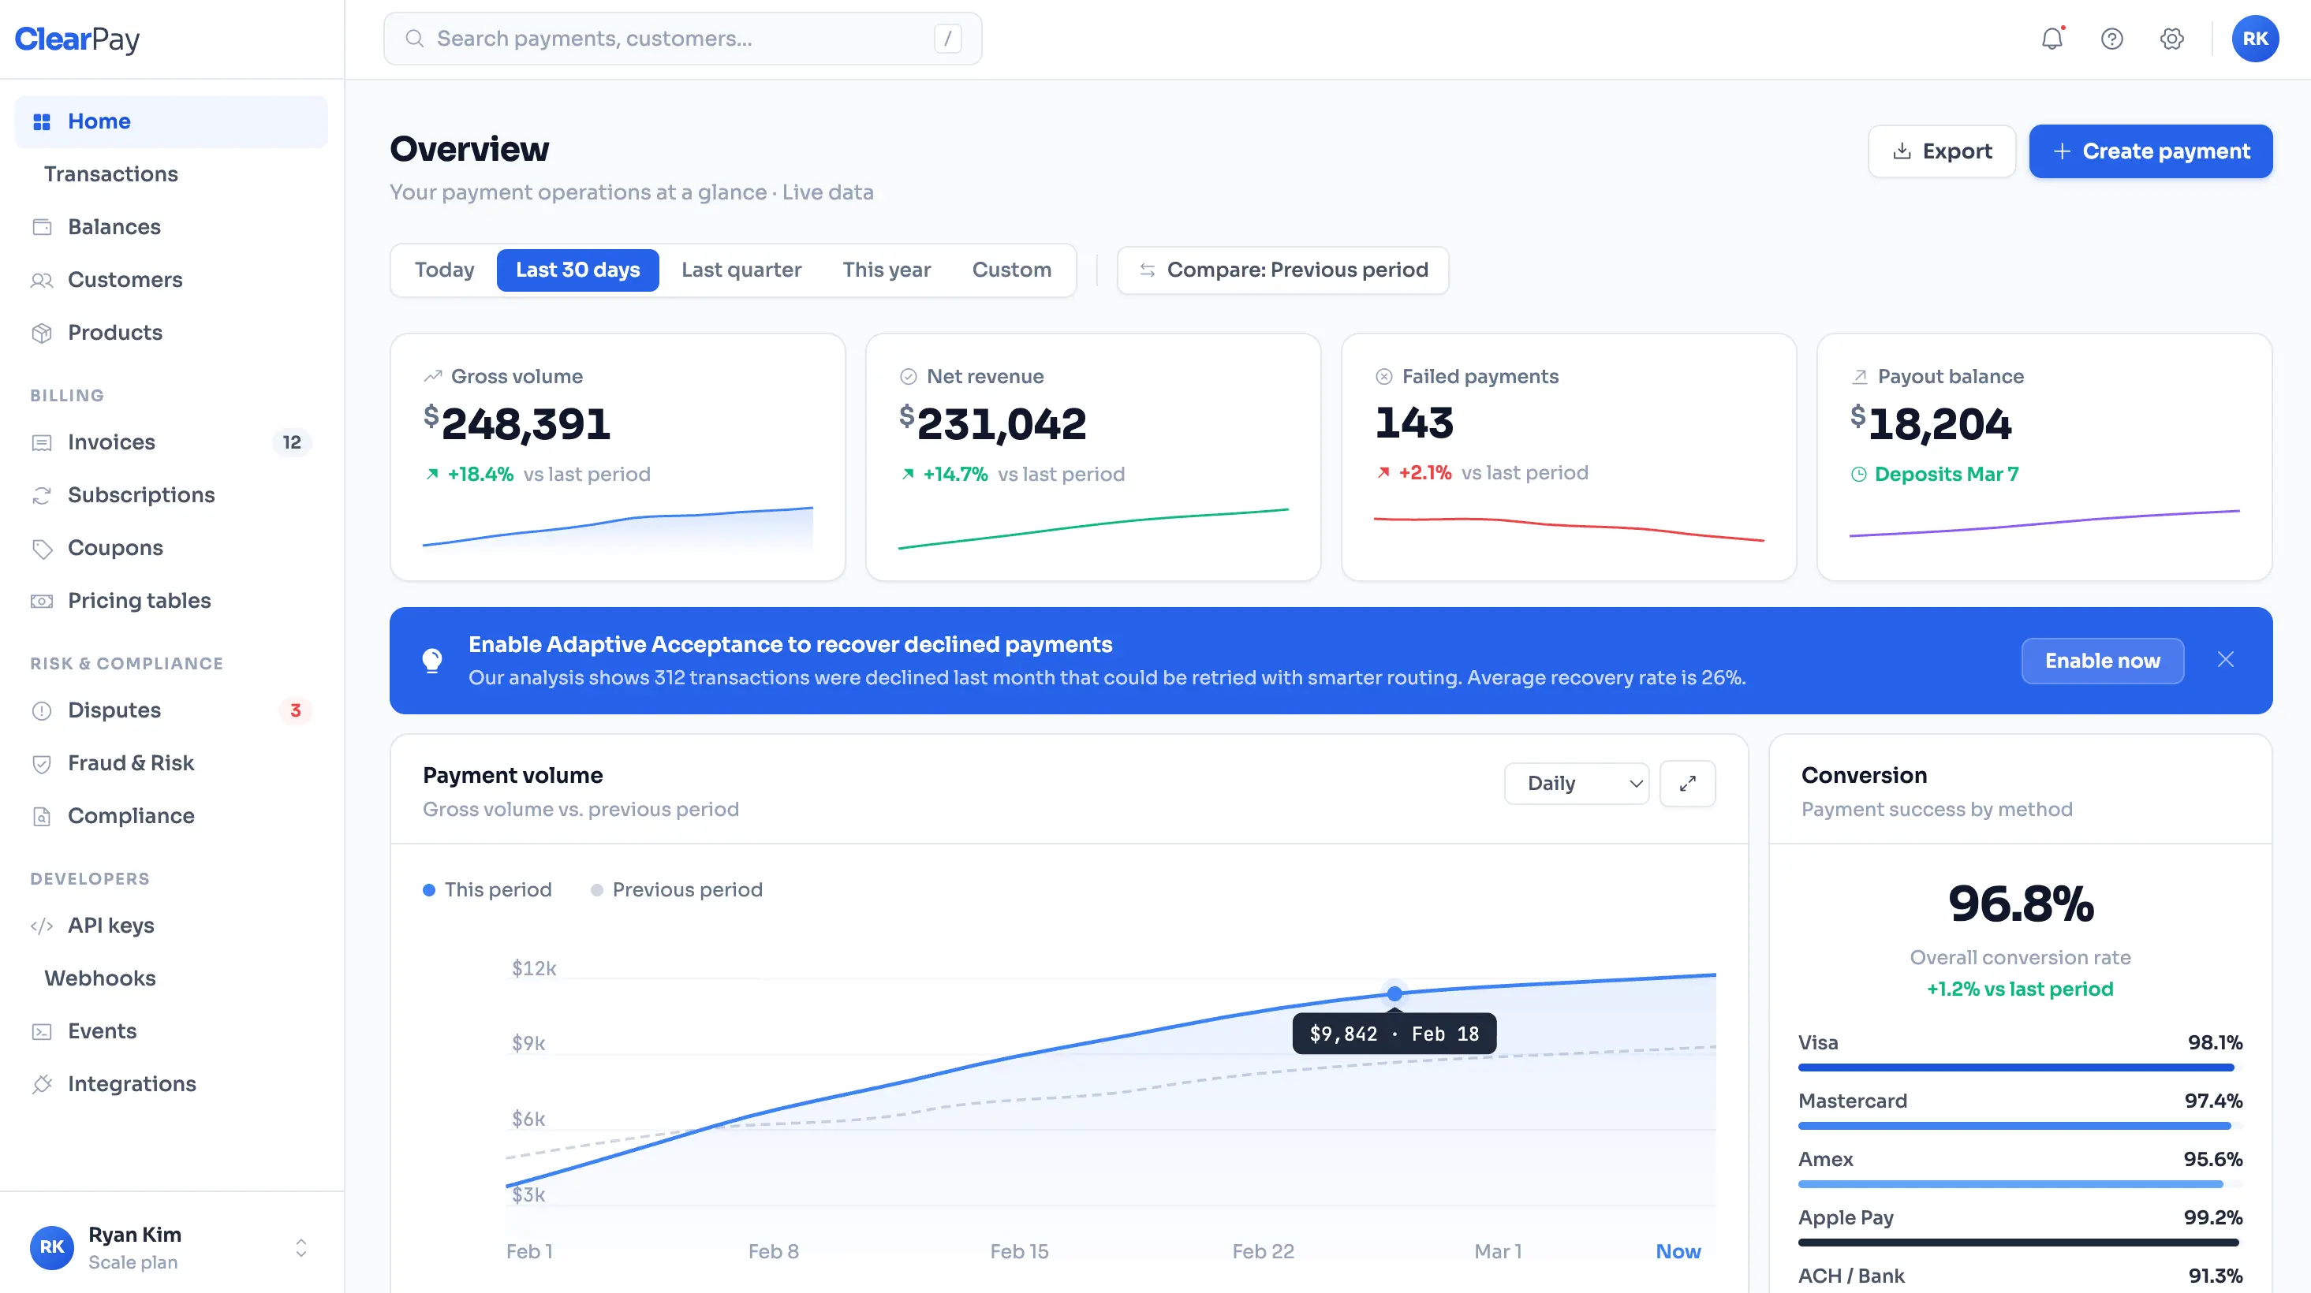
Task: Open the help question mark icon
Action: (2111, 39)
